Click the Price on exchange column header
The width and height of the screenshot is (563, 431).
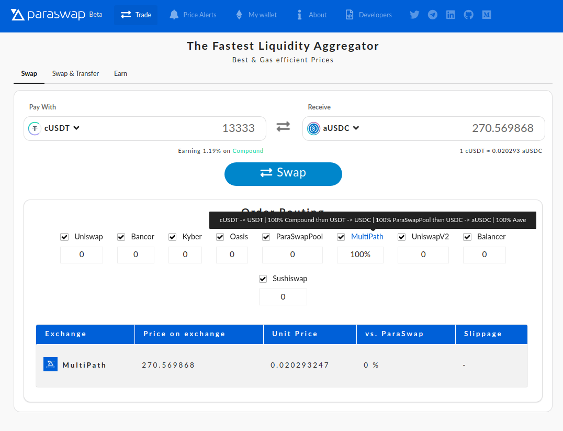pos(199,334)
